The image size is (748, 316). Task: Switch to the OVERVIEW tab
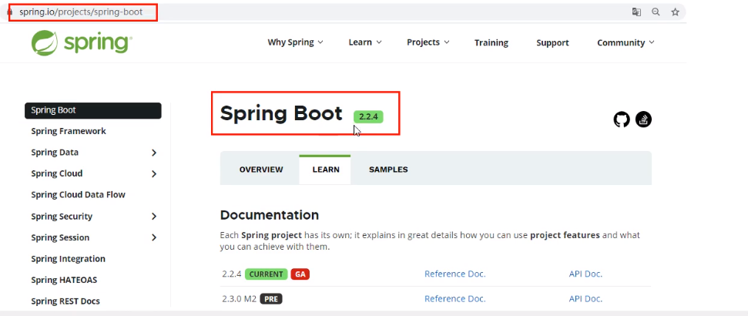click(x=261, y=170)
